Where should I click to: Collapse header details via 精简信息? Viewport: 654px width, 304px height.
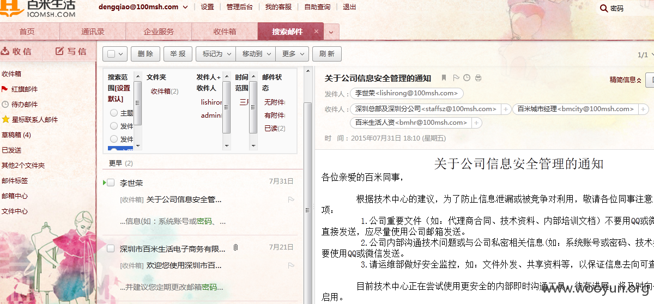pos(626,80)
